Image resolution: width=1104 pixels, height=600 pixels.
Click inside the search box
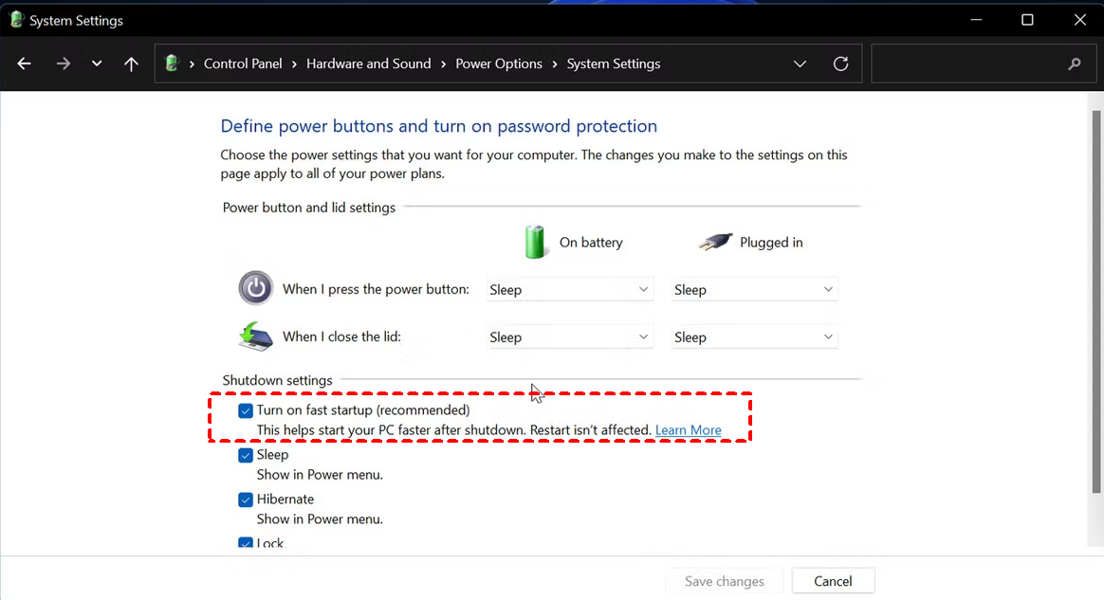coord(967,64)
